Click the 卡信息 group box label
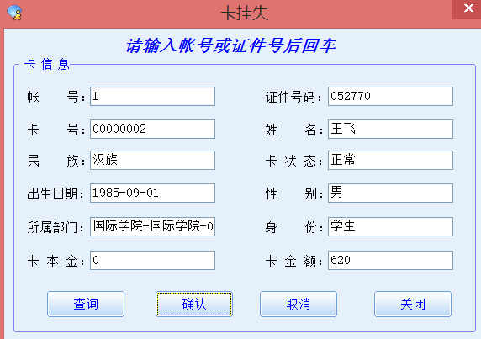Image resolution: width=481 pixels, height=339 pixels. [x=47, y=65]
